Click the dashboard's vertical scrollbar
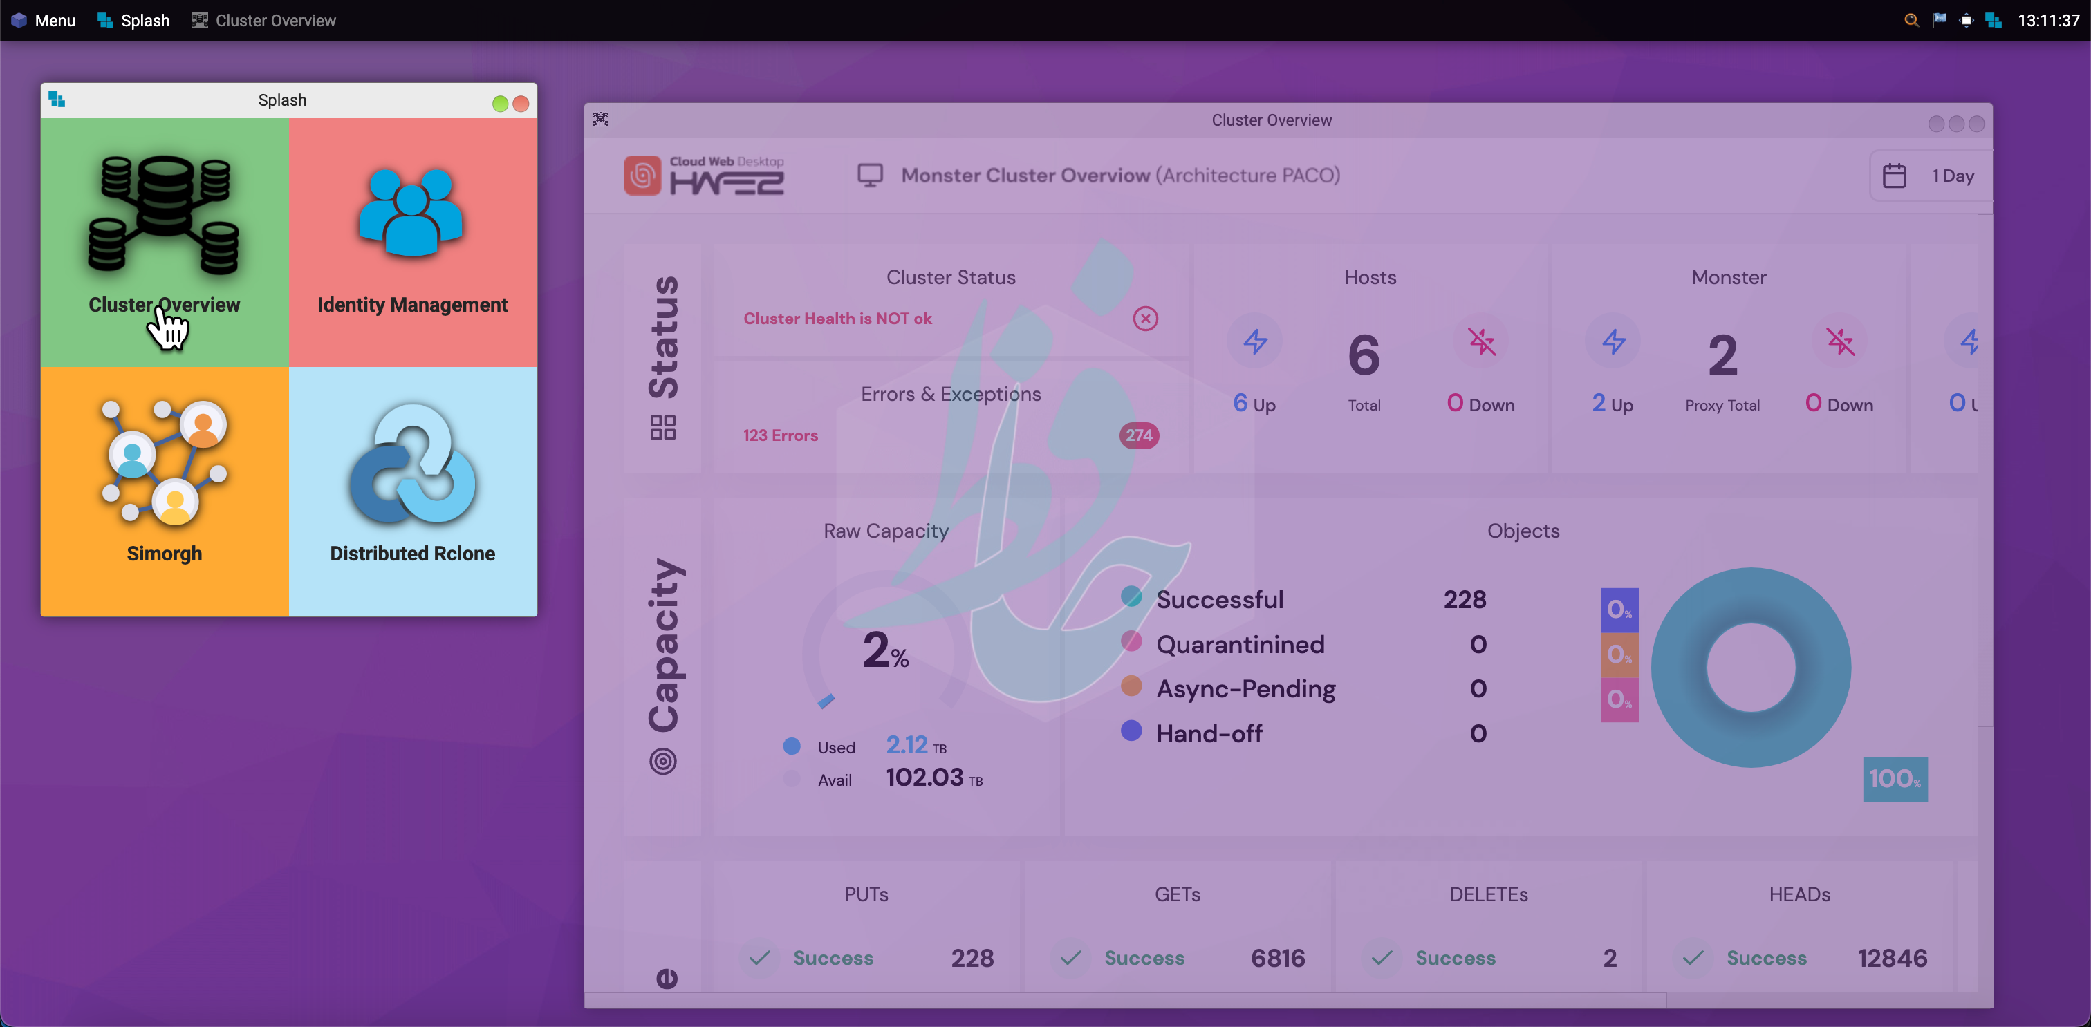2091x1027 pixels. [1984, 471]
